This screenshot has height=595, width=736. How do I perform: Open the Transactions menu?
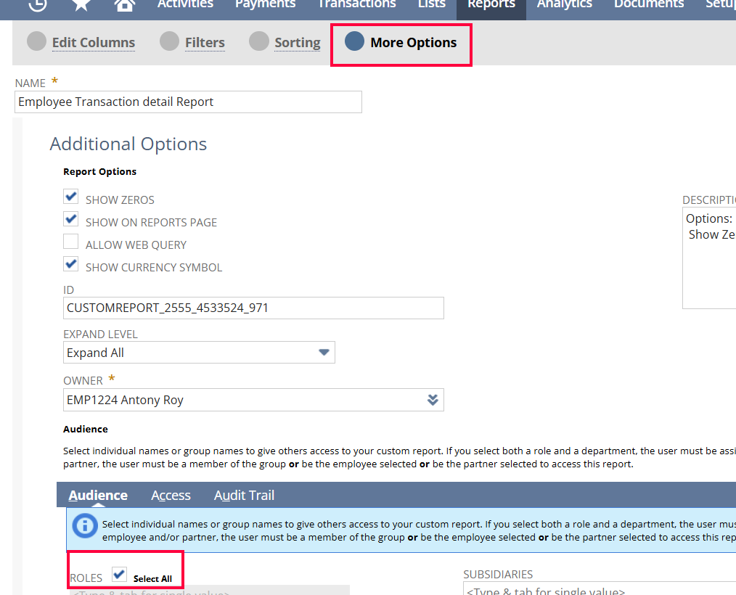[x=356, y=4]
